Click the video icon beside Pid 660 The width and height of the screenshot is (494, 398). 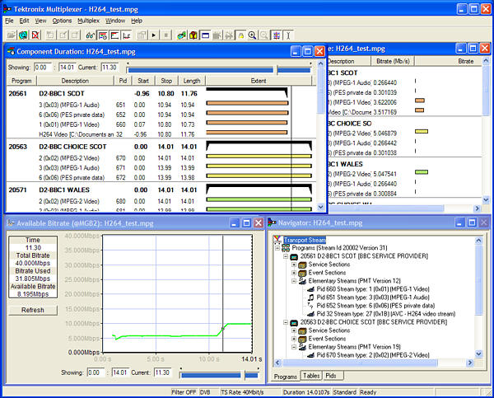tap(310, 289)
